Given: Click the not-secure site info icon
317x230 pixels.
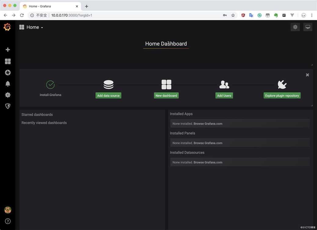Looking at the screenshot, I should (x=32, y=15).
